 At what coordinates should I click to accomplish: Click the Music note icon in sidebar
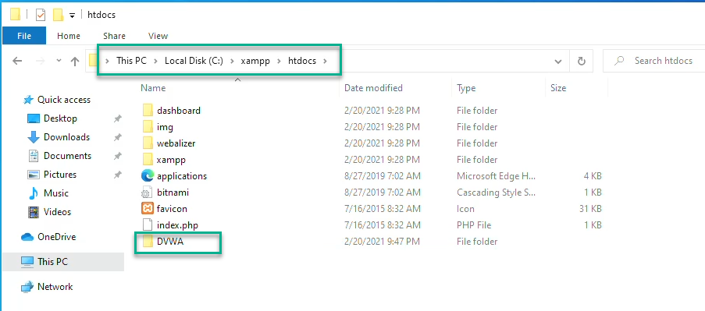point(34,193)
